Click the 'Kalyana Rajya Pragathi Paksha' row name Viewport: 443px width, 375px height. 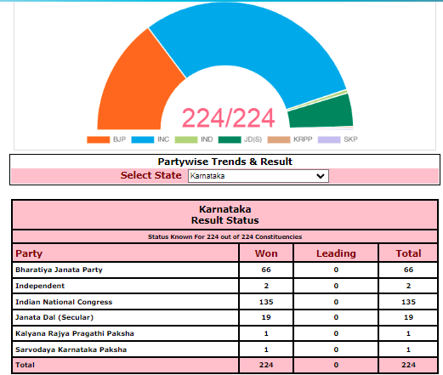75,333
